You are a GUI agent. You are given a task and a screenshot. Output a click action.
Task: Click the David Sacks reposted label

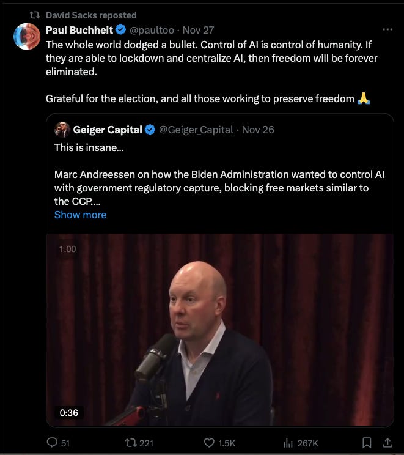tap(91, 15)
